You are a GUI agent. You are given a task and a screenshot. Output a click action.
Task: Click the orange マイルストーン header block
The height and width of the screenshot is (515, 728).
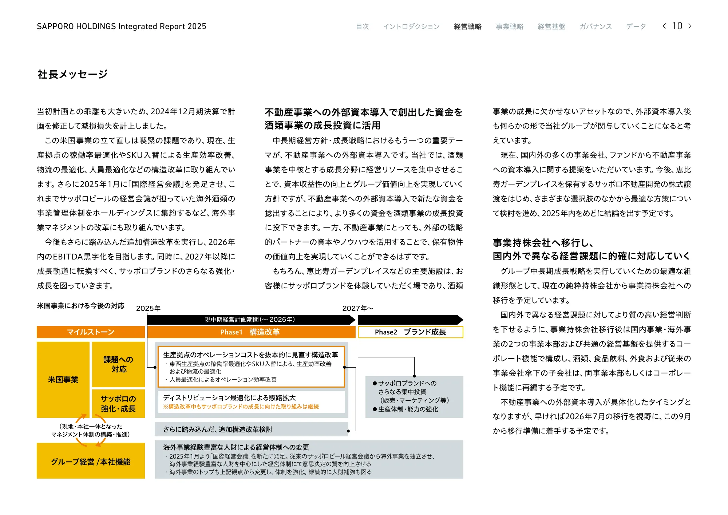(x=91, y=332)
